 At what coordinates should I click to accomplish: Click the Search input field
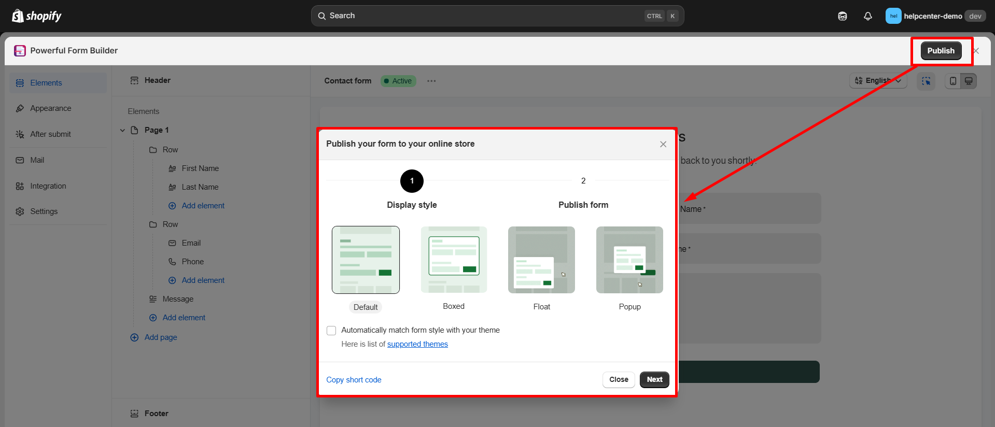pyautogui.click(x=482, y=16)
